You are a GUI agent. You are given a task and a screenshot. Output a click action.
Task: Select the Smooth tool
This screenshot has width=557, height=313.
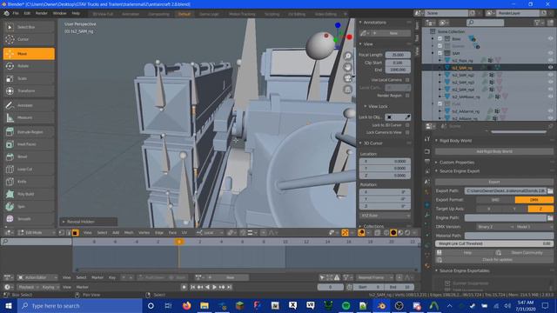[29, 219]
